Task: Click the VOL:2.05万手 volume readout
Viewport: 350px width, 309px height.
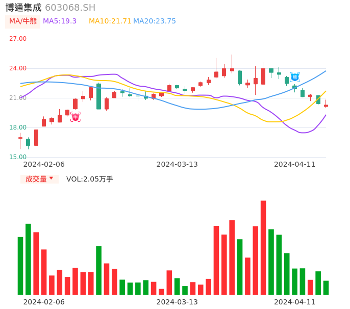Action: [x=90, y=179]
